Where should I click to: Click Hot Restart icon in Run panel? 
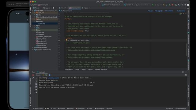[46, 75]
